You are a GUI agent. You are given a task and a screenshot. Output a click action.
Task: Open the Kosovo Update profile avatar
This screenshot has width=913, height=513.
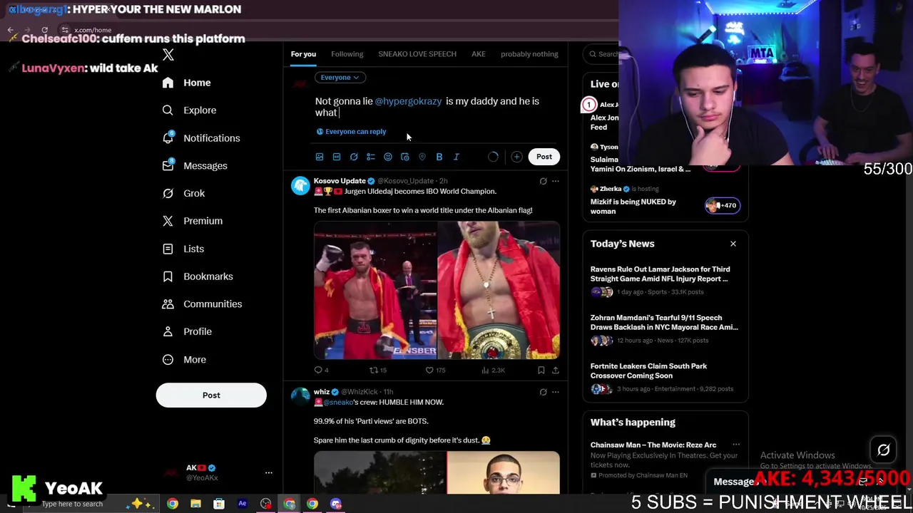[x=300, y=186]
